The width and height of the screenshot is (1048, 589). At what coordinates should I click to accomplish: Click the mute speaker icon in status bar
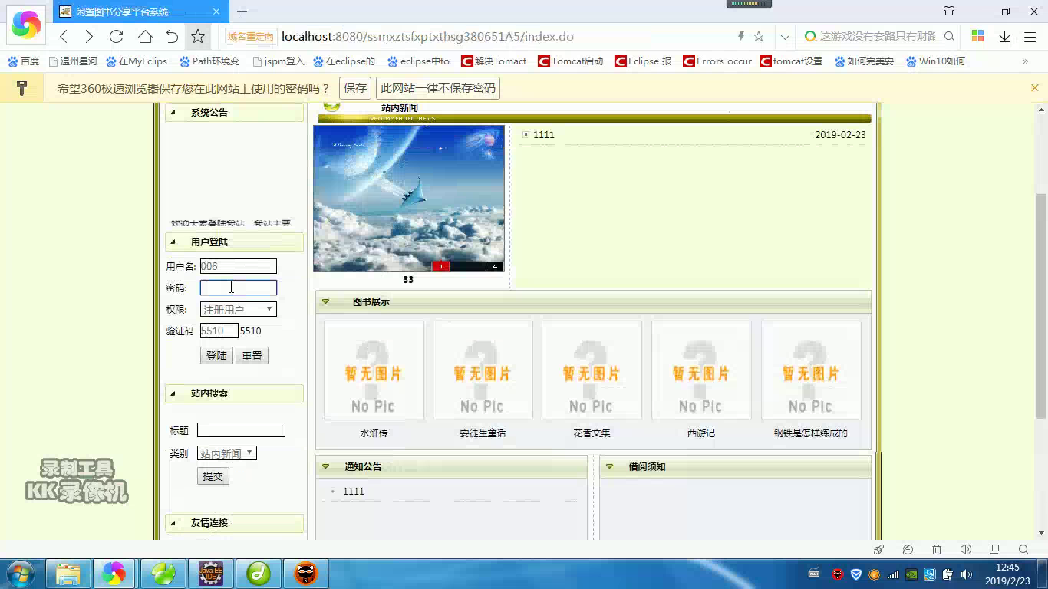coord(966,549)
